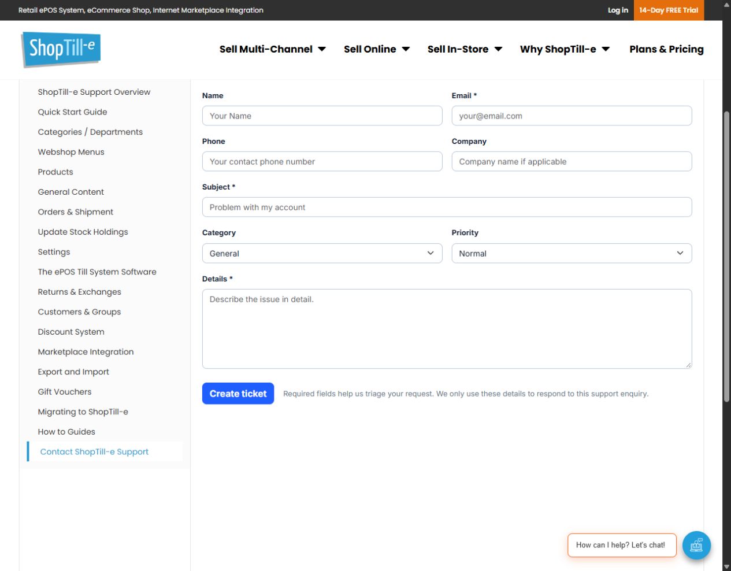The height and width of the screenshot is (571, 731).
Task: Select Contact ShopTill-e Support sidebar item
Action: pos(94,452)
